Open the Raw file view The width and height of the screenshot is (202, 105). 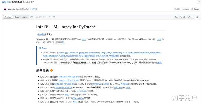(177, 17)
